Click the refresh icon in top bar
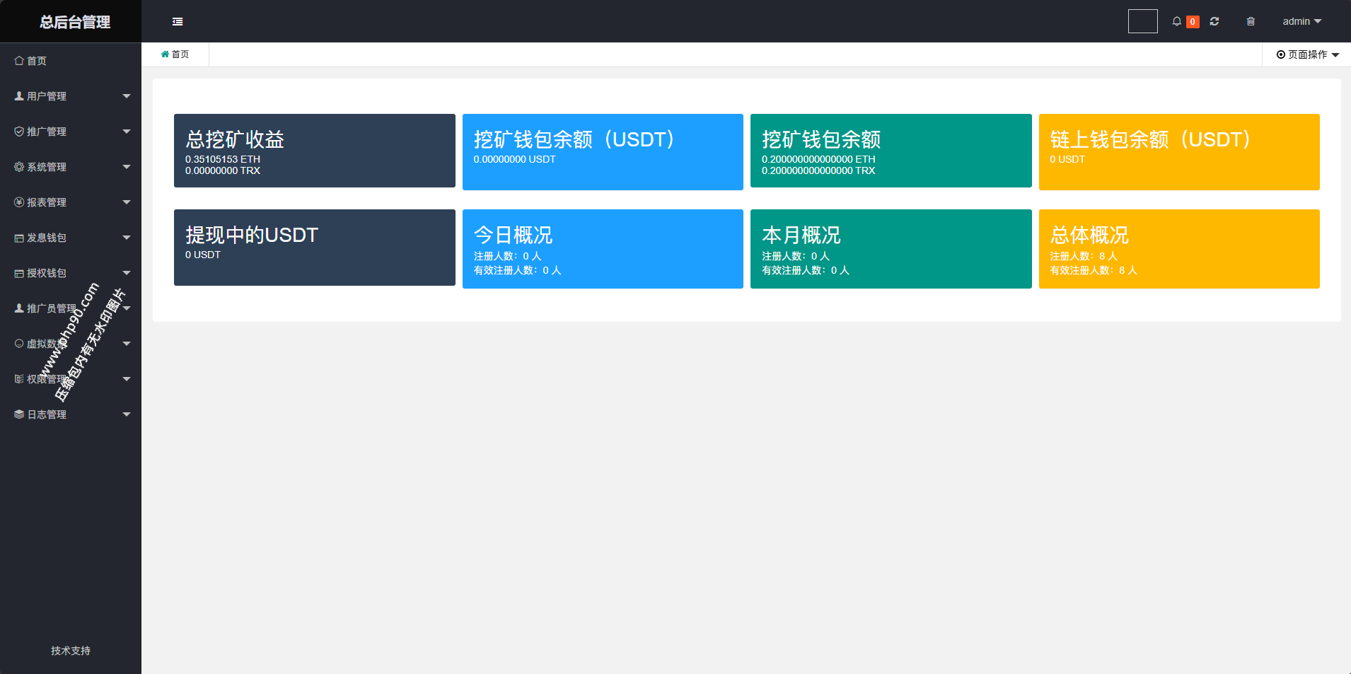1351x674 pixels. (x=1214, y=21)
